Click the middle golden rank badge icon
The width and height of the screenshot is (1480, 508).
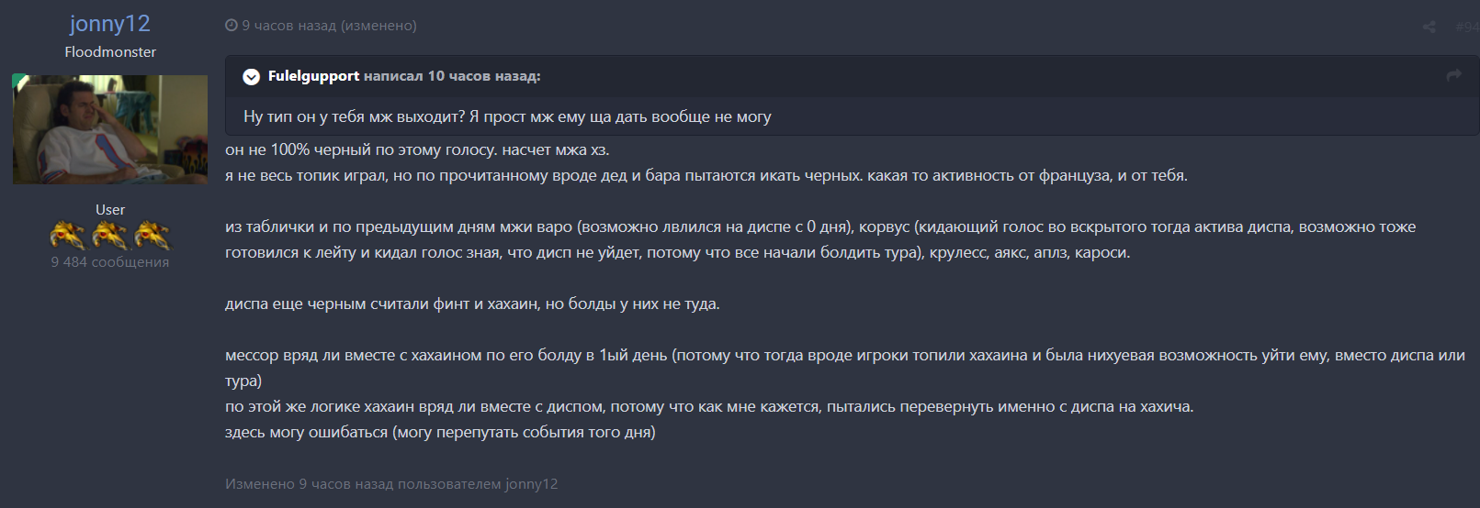[x=110, y=236]
